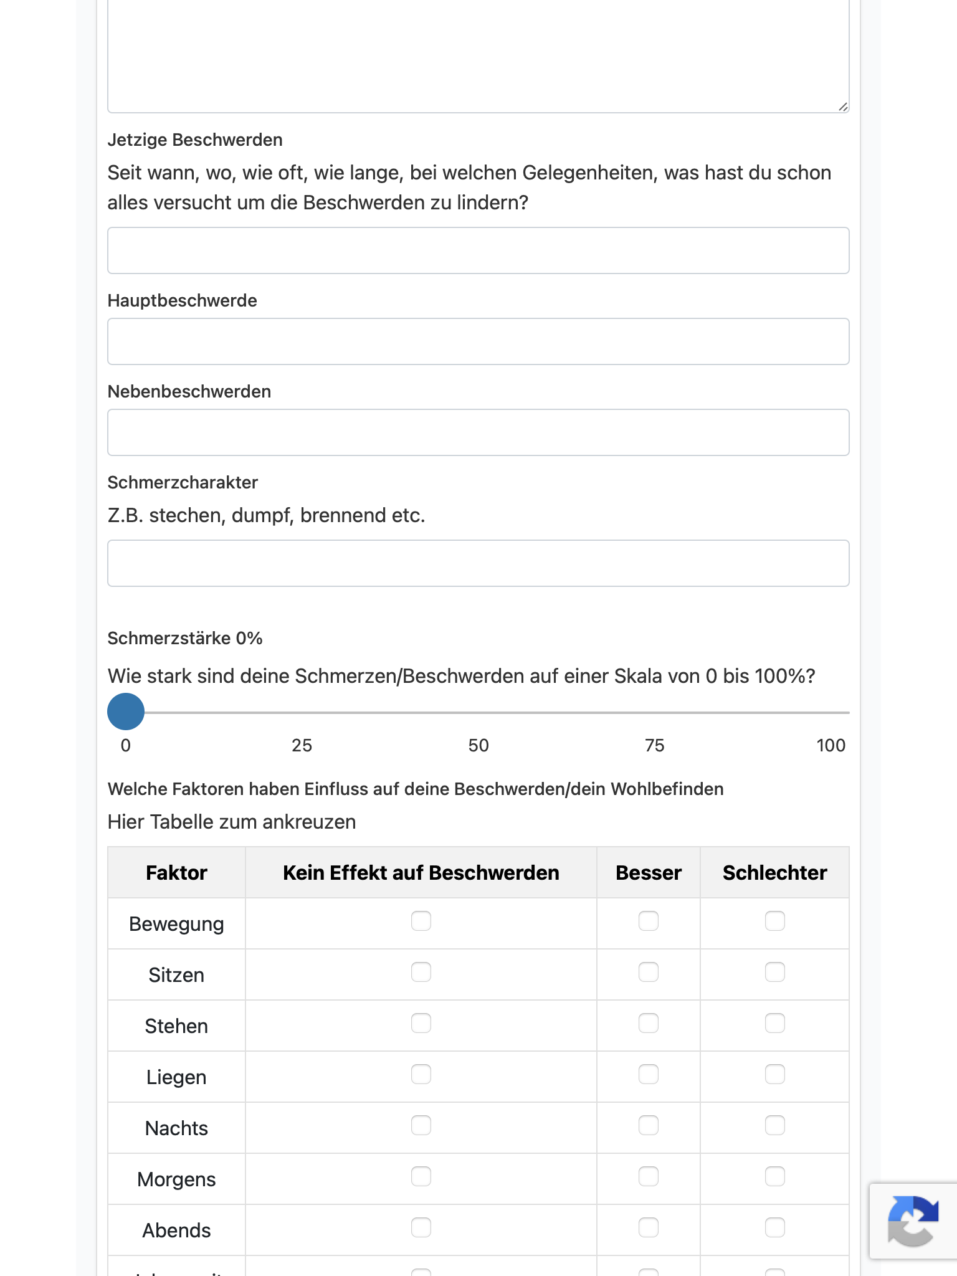Click the textarea resize handle
The height and width of the screenshot is (1276, 957).
842,107
